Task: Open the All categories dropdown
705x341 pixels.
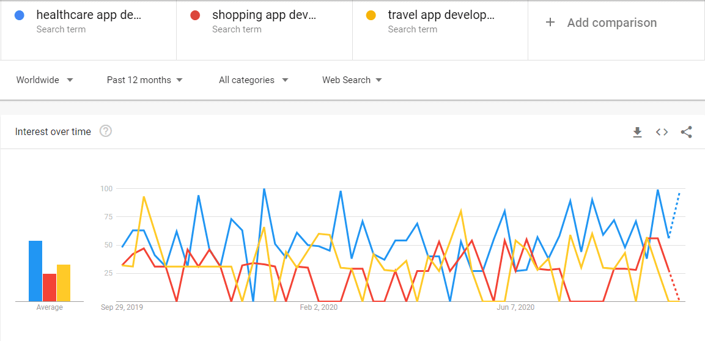Action: pos(253,80)
